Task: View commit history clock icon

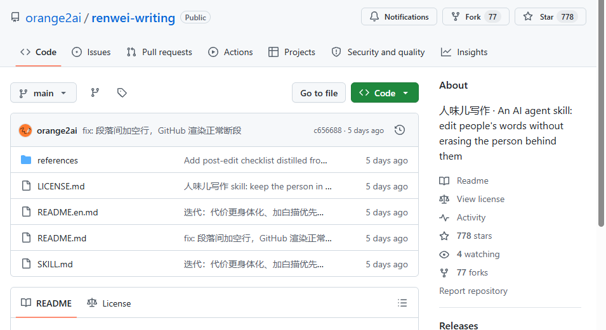Action: tap(400, 130)
